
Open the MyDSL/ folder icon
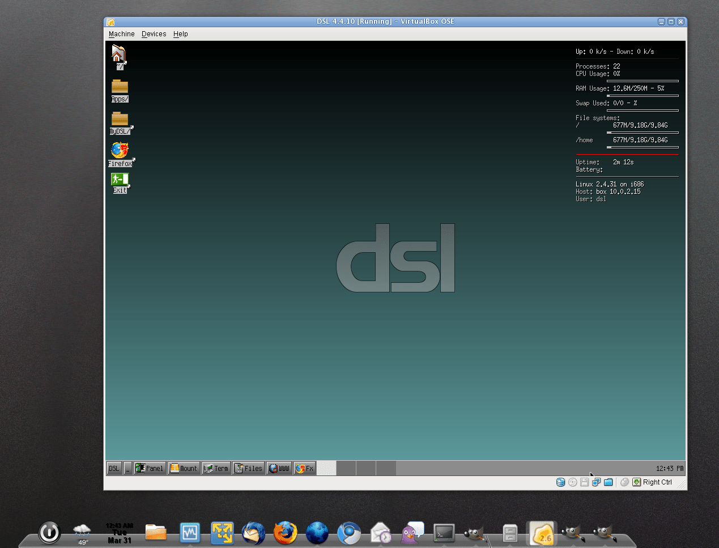tap(120, 123)
